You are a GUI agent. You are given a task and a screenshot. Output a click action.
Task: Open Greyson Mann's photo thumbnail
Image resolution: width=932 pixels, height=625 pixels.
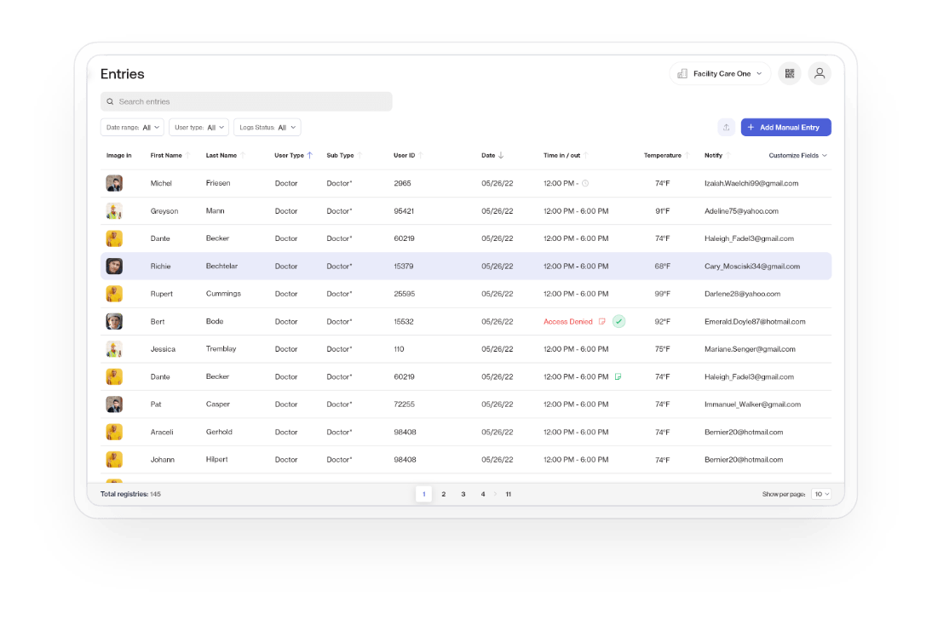pyautogui.click(x=114, y=210)
